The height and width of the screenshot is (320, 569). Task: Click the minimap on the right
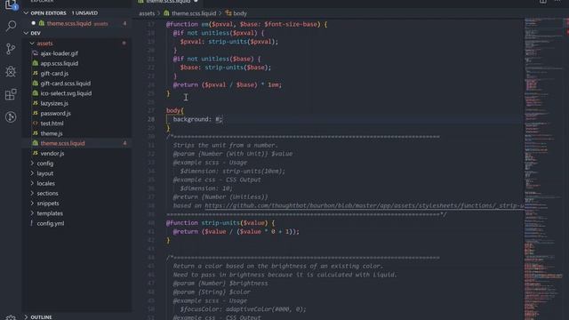543,169
